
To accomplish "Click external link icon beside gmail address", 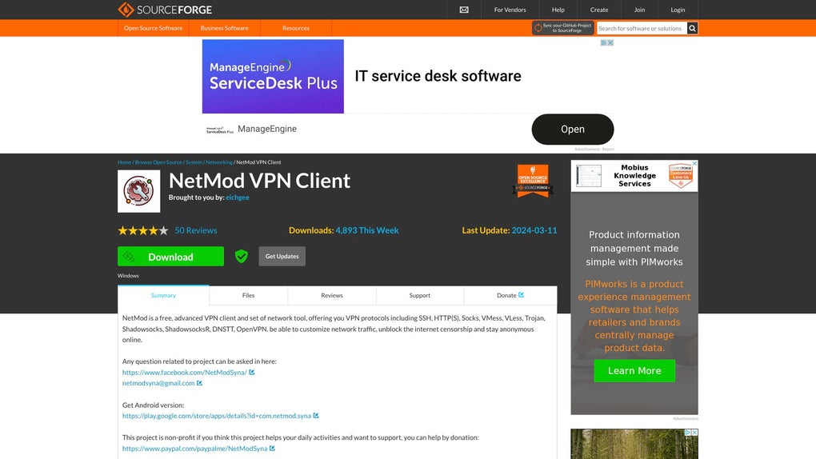I will pos(199,383).
